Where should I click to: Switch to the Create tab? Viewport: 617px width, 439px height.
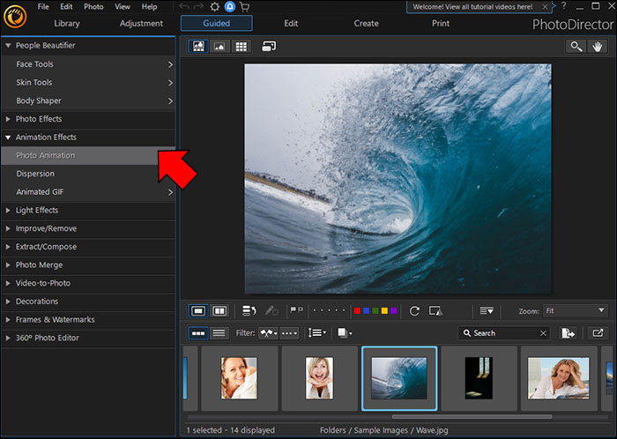point(366,23)
